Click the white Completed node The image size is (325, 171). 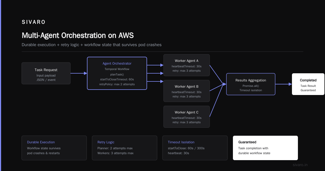[308, 84]
